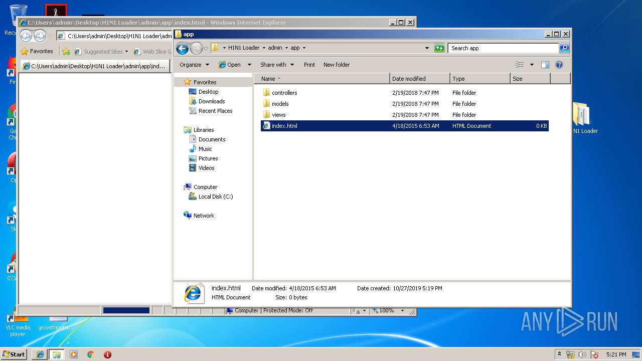Click the taskbar clock showing 5:21 PM
Viewport: 642px width, 361px height.
616,354
